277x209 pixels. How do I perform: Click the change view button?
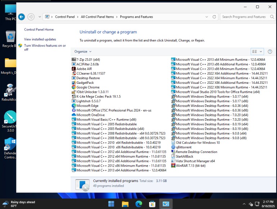[255, 51]
